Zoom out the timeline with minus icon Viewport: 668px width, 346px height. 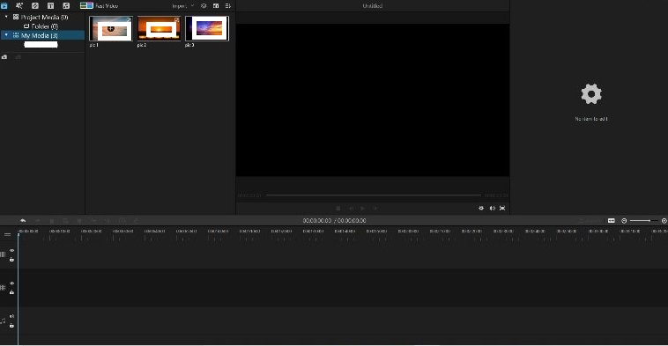click(624, 220)
